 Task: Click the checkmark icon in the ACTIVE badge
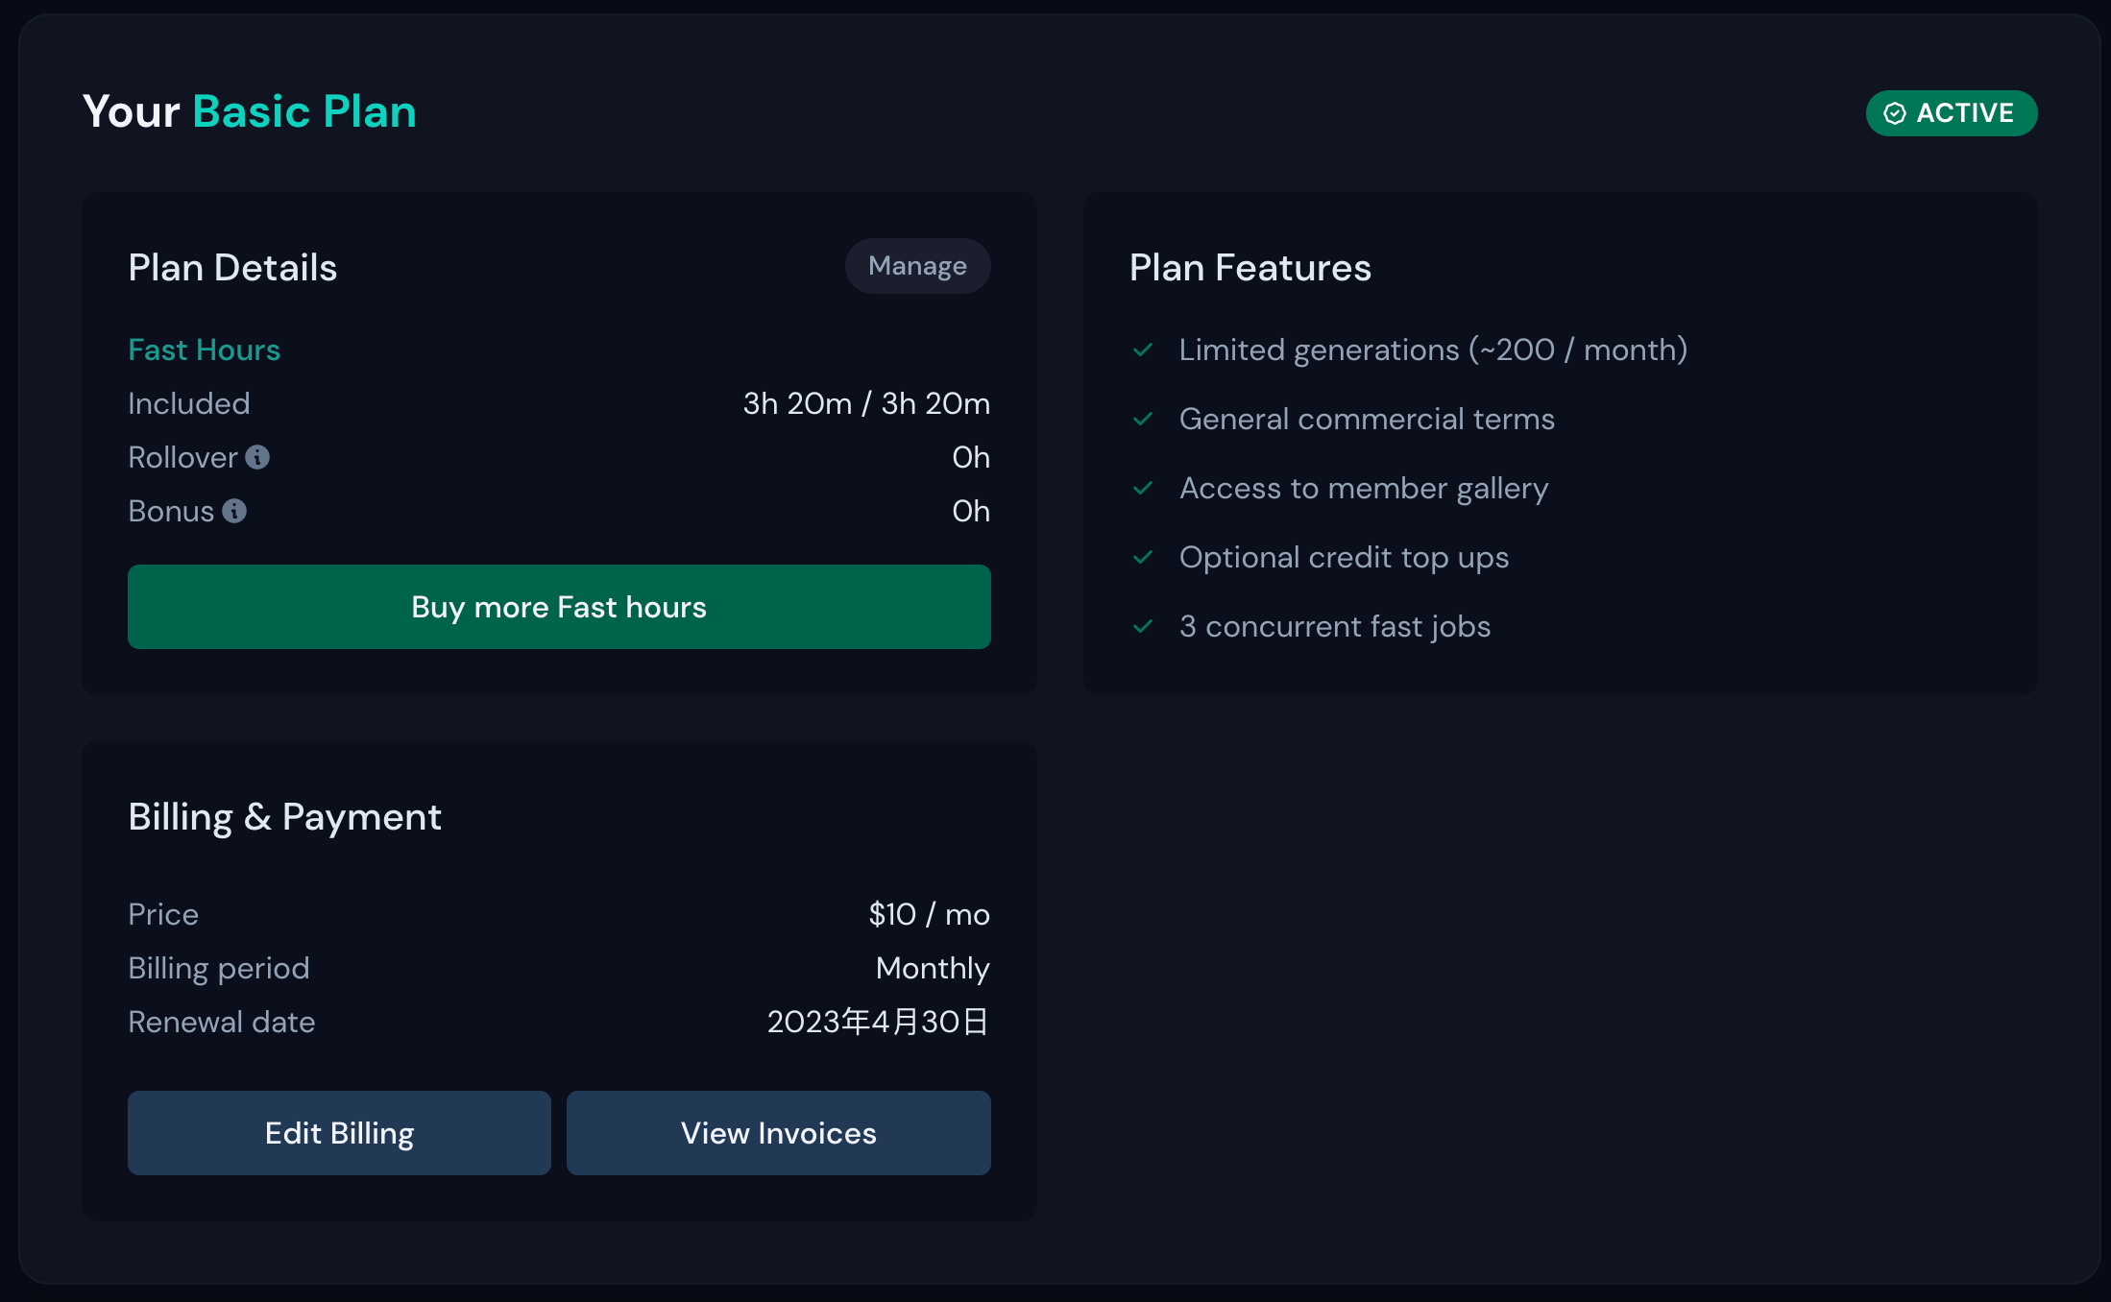coord(1894,113)
